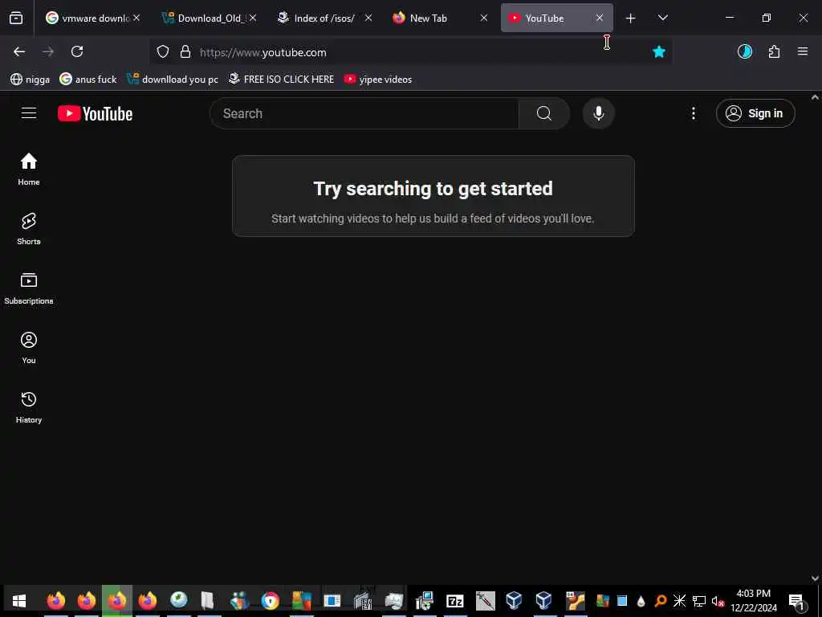
Task: Switch to the Index of /isos/ tab
Action: (325, 18)
